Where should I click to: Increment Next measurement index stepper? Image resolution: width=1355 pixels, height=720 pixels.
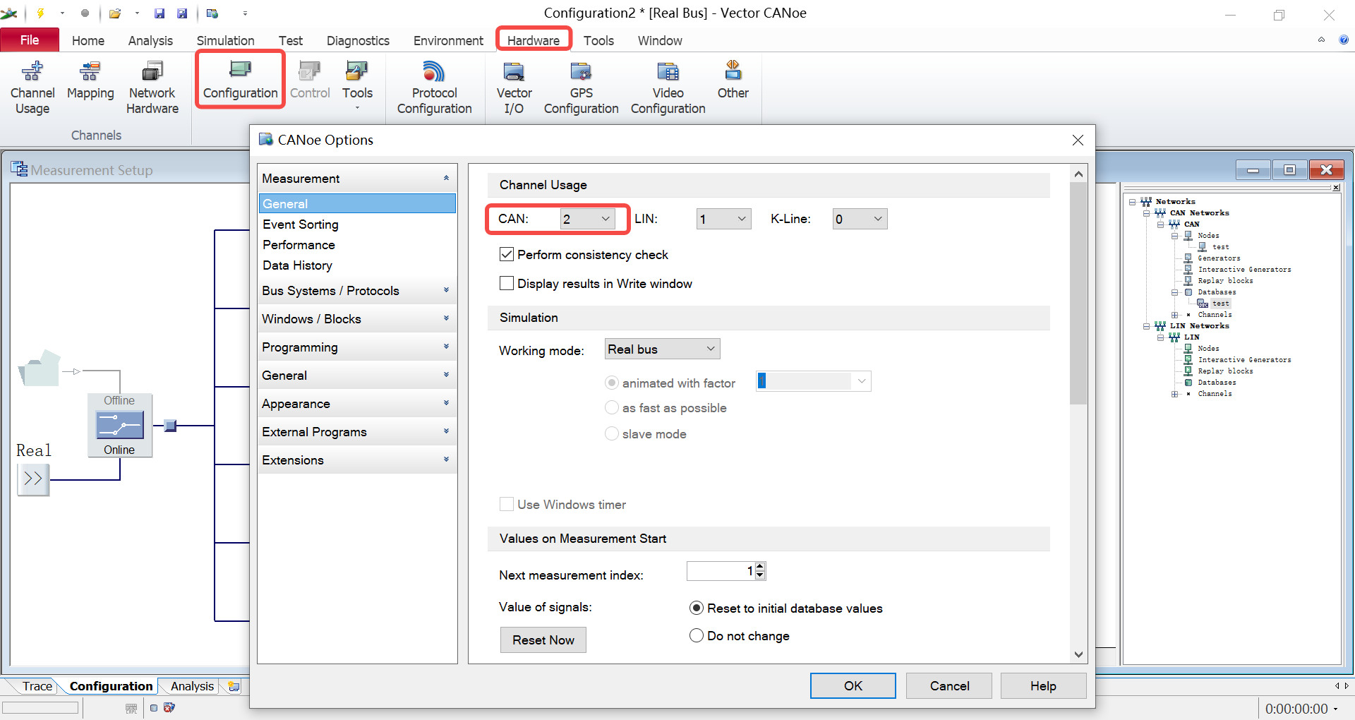(760, 567)
